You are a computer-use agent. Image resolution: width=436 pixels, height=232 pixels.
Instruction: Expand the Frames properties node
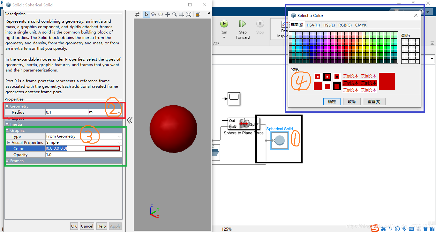coord(7,161)
